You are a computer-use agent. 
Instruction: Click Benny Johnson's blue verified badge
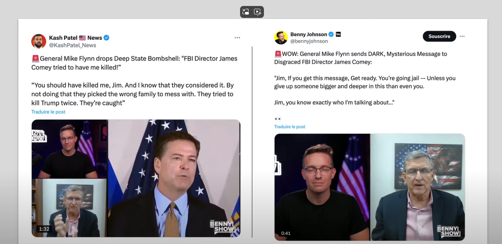(x=331, y=34)
